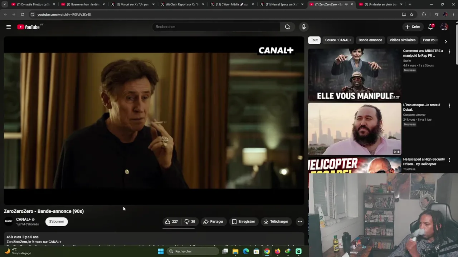Like the video with thumbs up
Image resolution: width=458 pixels, height=257 pixels.
(171, 222)
